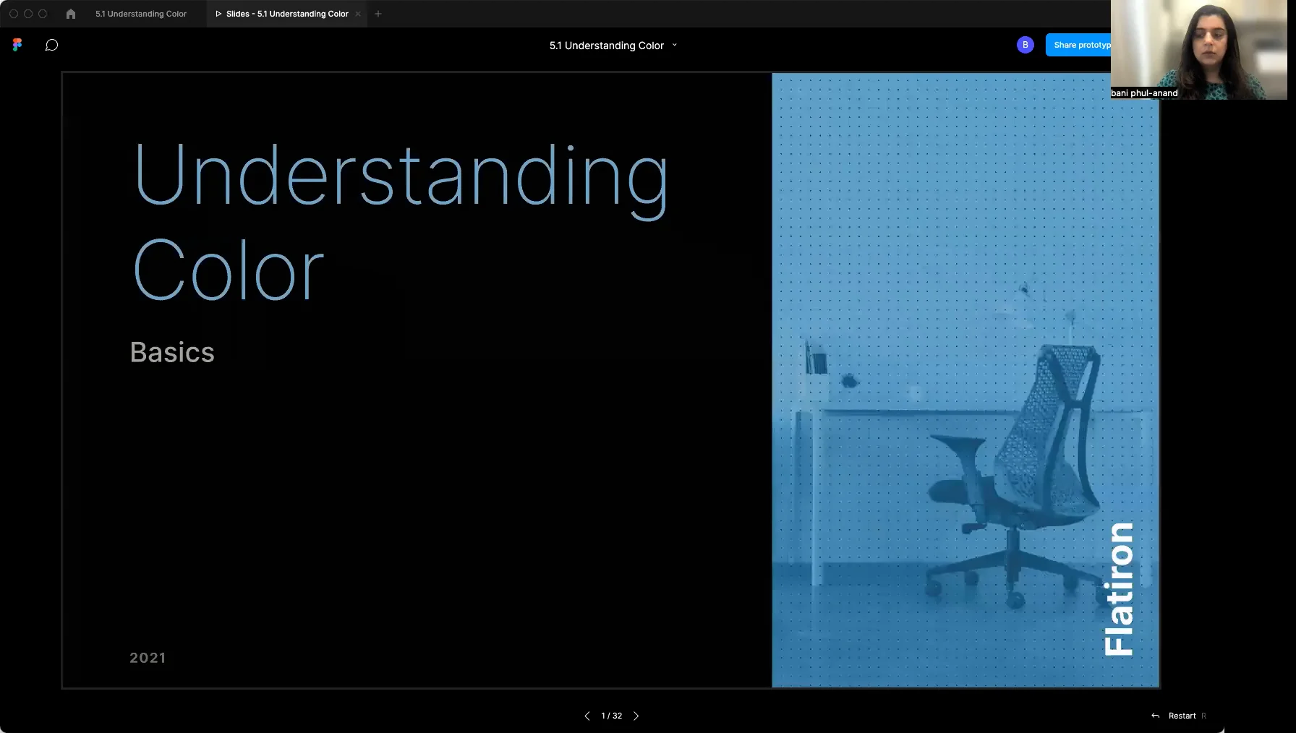Expand the 5.1 Understanding Color title dropdown
Screen dimensions: 1296x733
675,45
